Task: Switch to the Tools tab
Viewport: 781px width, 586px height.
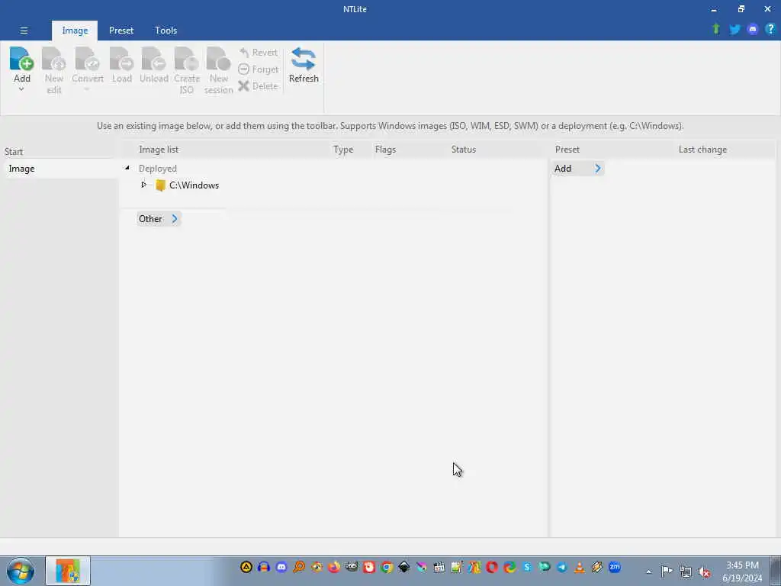Action: click(166, 31)
